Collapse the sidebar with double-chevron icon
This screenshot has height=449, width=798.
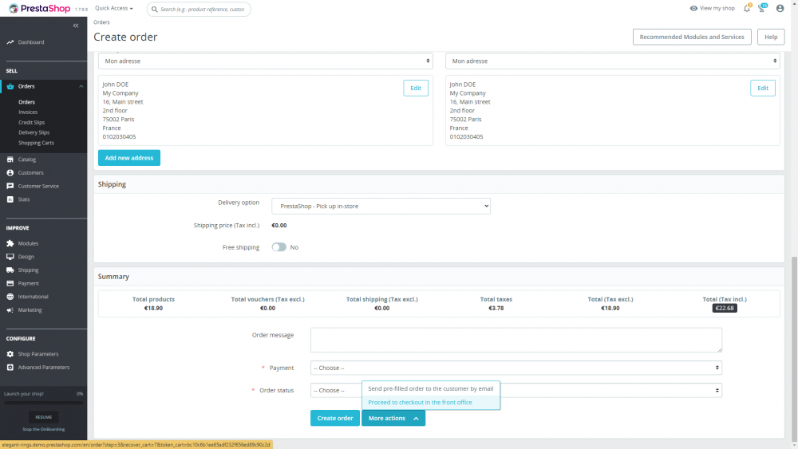pos(76,26)
